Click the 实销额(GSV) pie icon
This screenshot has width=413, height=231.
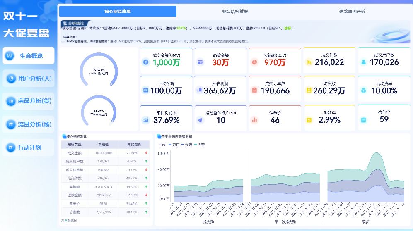[254, 62]
